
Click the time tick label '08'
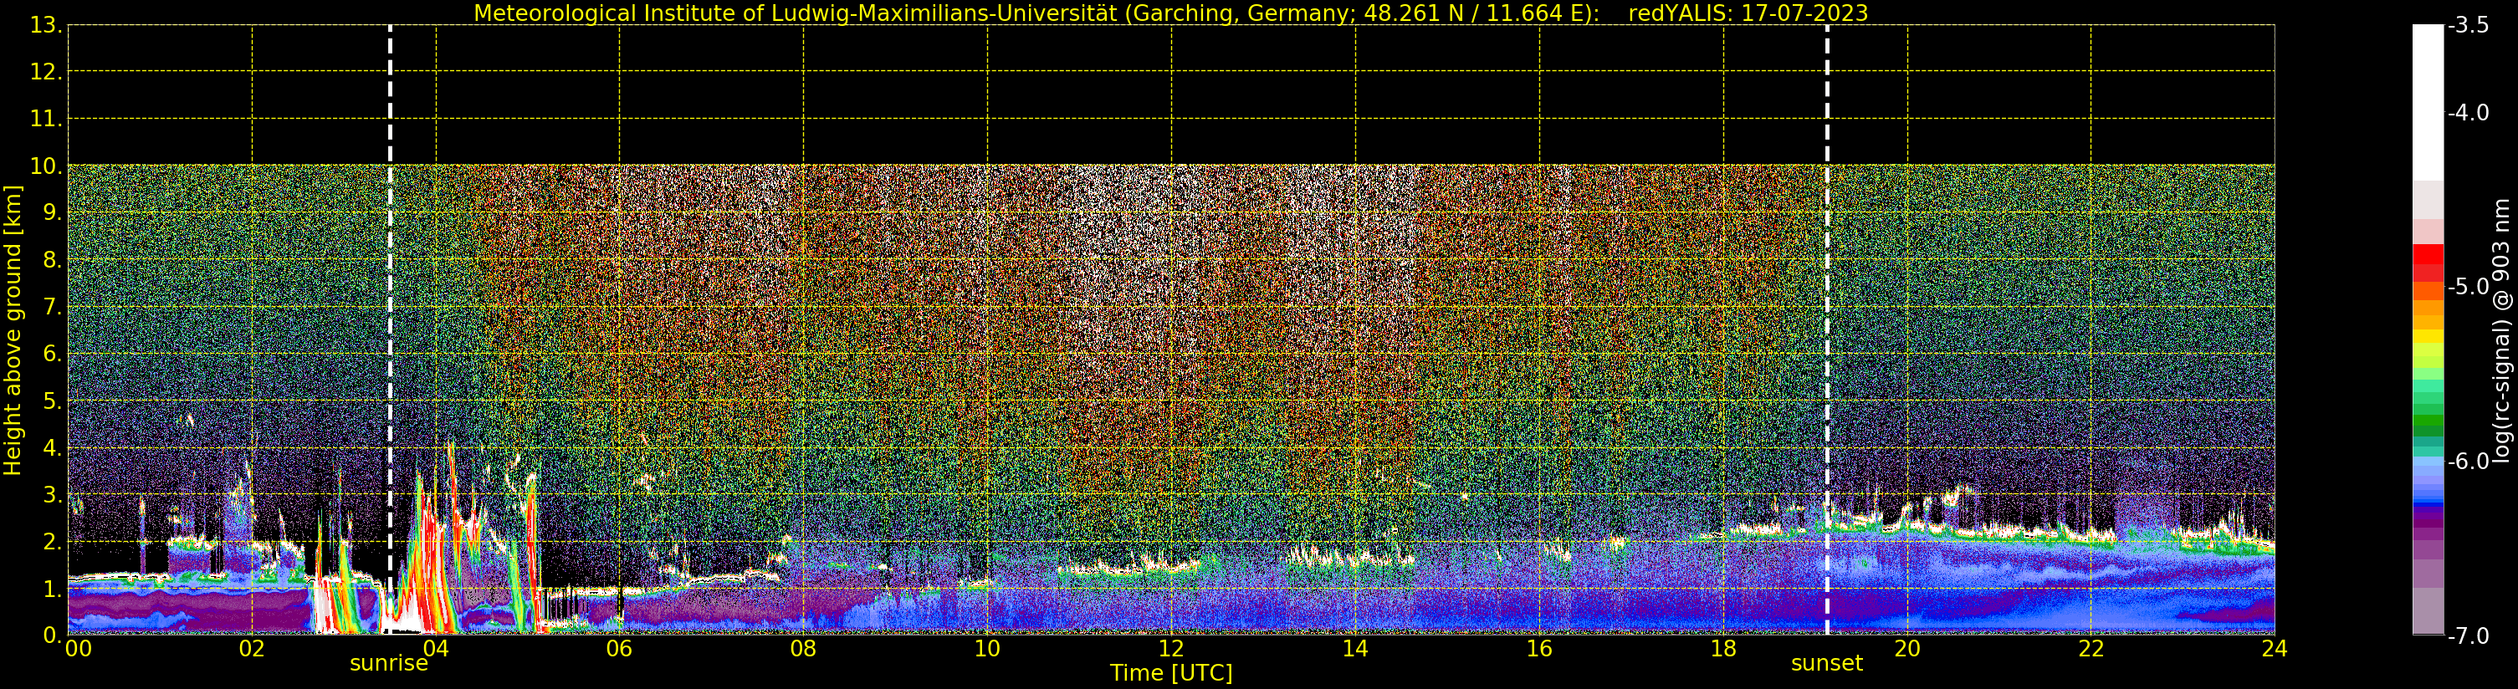(x=802, y=649)
